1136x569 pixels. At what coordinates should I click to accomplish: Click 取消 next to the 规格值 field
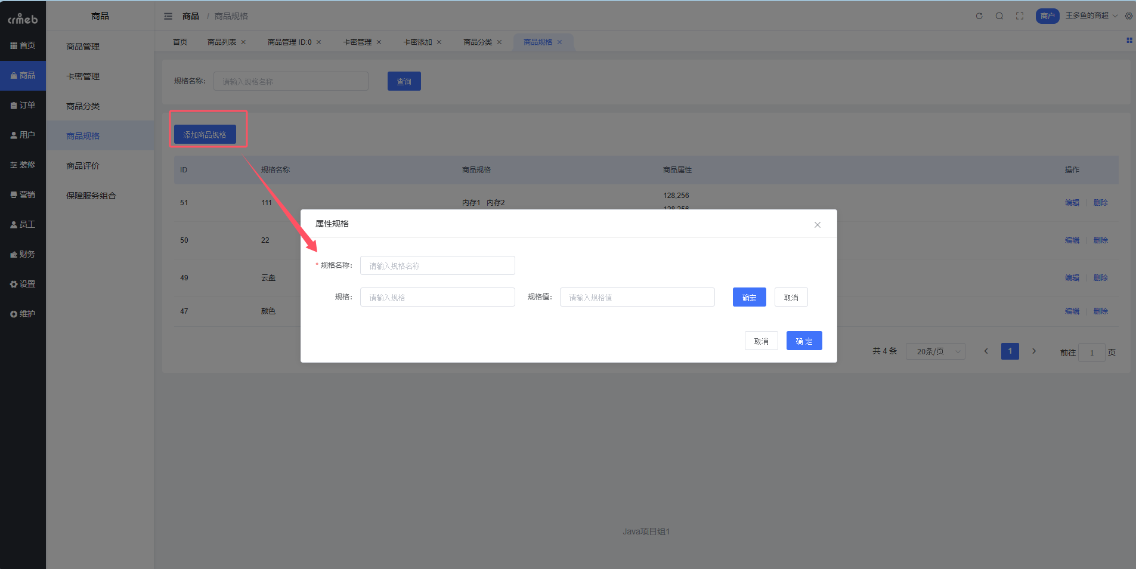[x=791, y=298]
